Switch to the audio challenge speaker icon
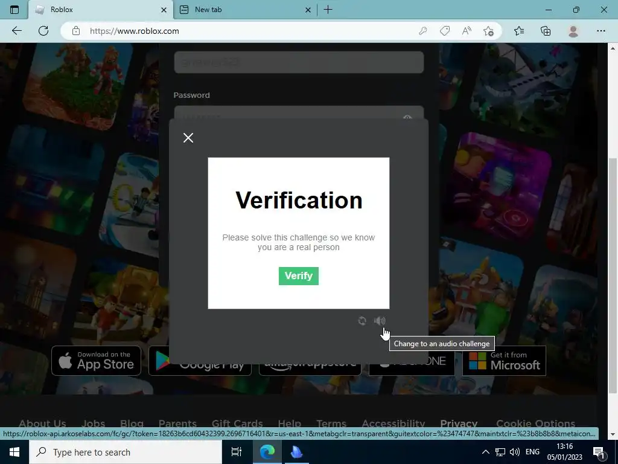The image size is (618, 464). click(379, 321)
